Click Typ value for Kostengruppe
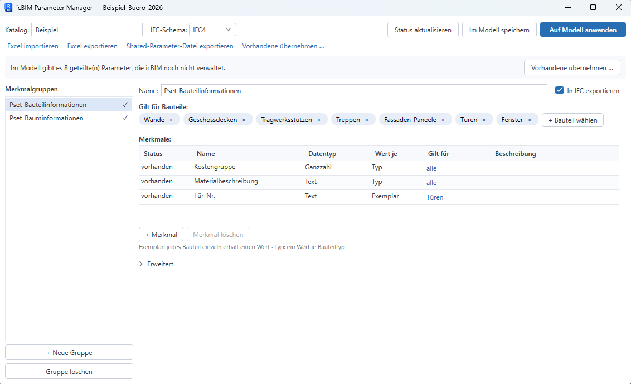The image size is (631, 384). pos(377,167)
